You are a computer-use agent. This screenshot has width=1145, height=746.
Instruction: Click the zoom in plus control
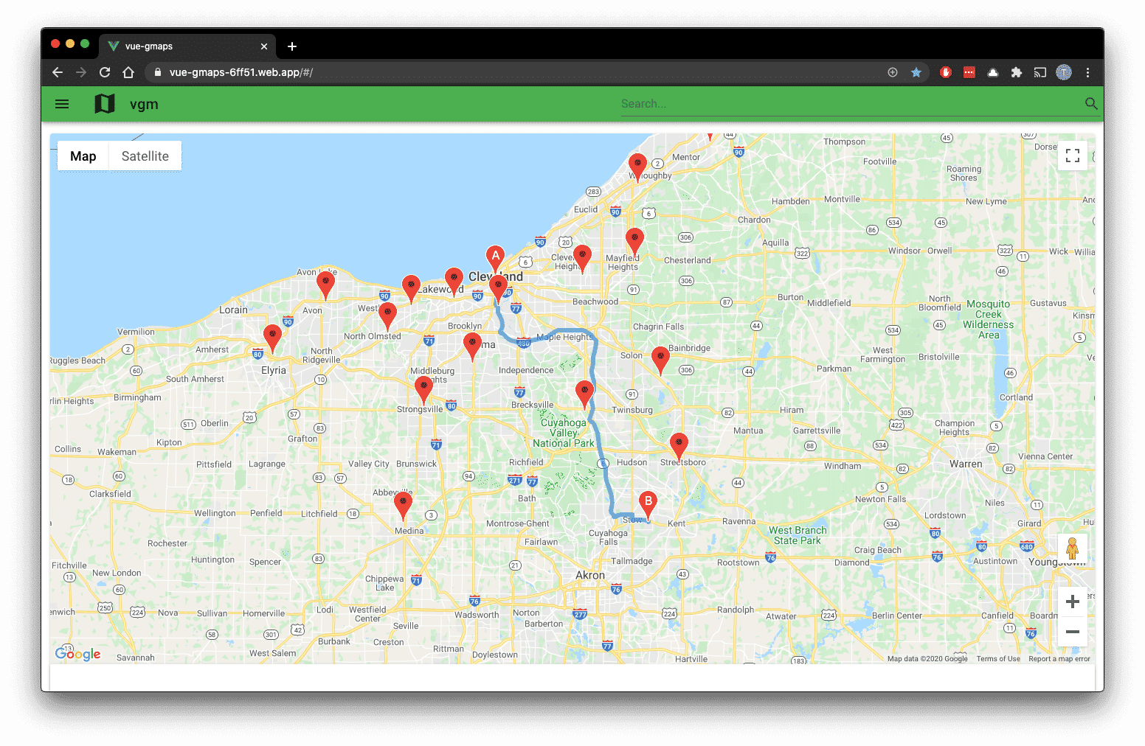(1073, 601)
